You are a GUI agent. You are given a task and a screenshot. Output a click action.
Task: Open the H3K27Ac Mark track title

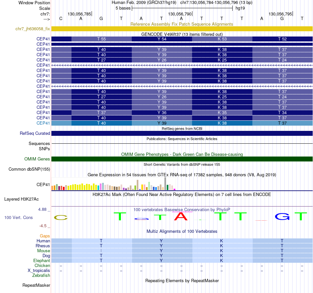pos(182,195)
